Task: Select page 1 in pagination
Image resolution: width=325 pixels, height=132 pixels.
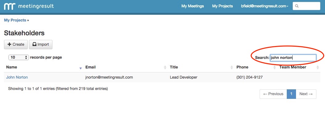Action: pos(291,94)
